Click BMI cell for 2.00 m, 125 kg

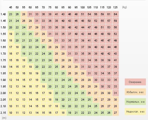116,93
